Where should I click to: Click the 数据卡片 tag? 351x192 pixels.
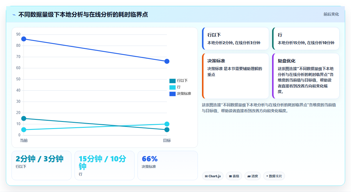pyautogui.click(x=274, y=176)
